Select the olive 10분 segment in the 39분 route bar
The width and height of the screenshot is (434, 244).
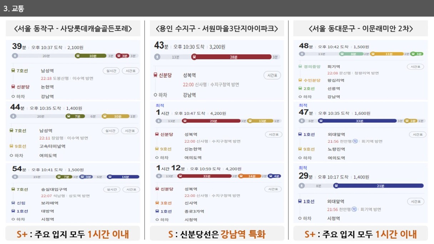tap(91, 56)
